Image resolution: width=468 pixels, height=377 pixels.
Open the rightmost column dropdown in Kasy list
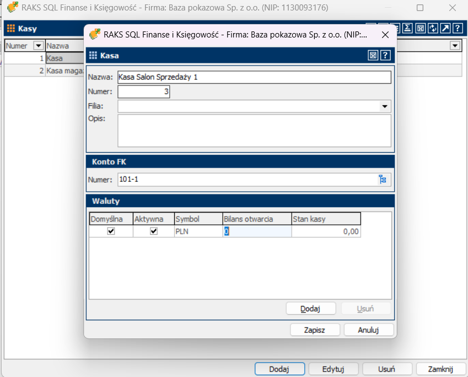455,46
